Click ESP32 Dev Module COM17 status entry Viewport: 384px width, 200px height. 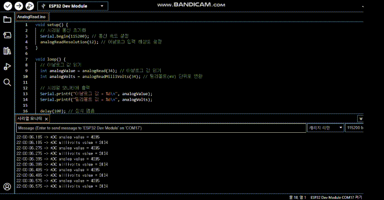coord(336,197)
